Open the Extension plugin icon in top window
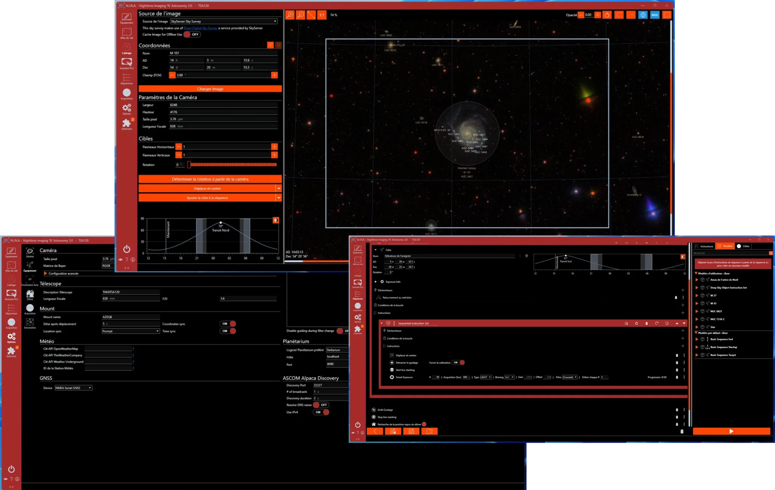The height and width of the screenshot is (490, 775). (126, 124)
